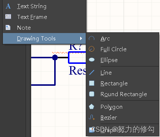Select Polygon drawing tool

123,107
